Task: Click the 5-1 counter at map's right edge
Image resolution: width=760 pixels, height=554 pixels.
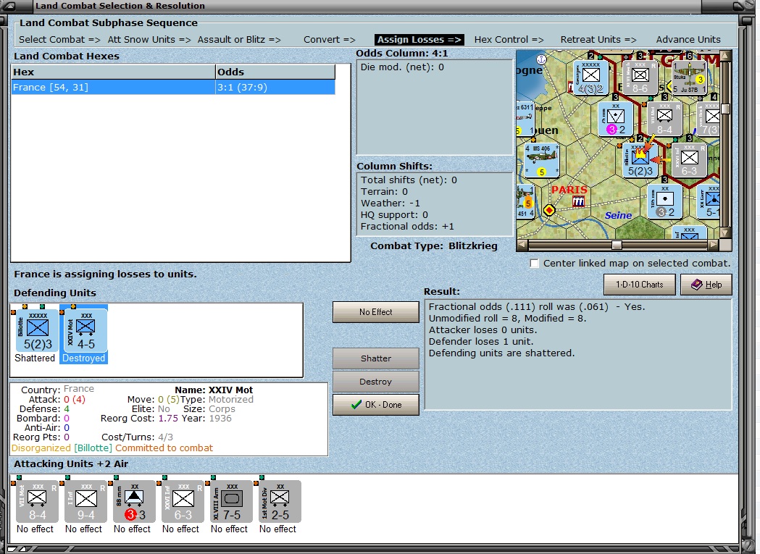Action: click(x=709, y=201)
